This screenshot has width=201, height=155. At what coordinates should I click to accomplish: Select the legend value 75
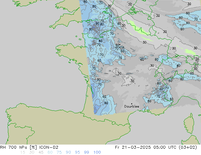click(59, 152)
